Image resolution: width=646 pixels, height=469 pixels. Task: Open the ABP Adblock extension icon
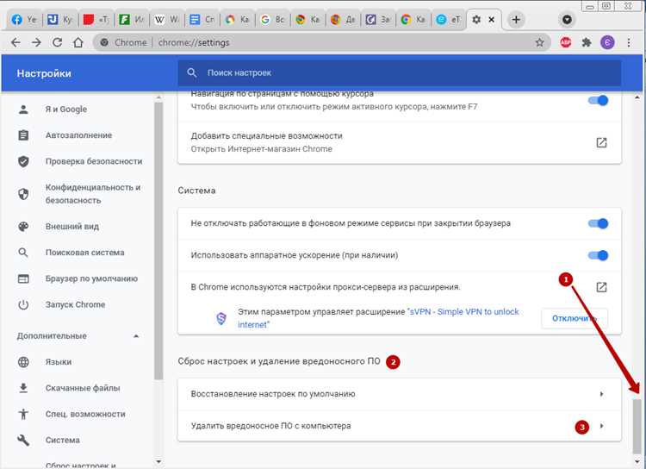(566, 42)
